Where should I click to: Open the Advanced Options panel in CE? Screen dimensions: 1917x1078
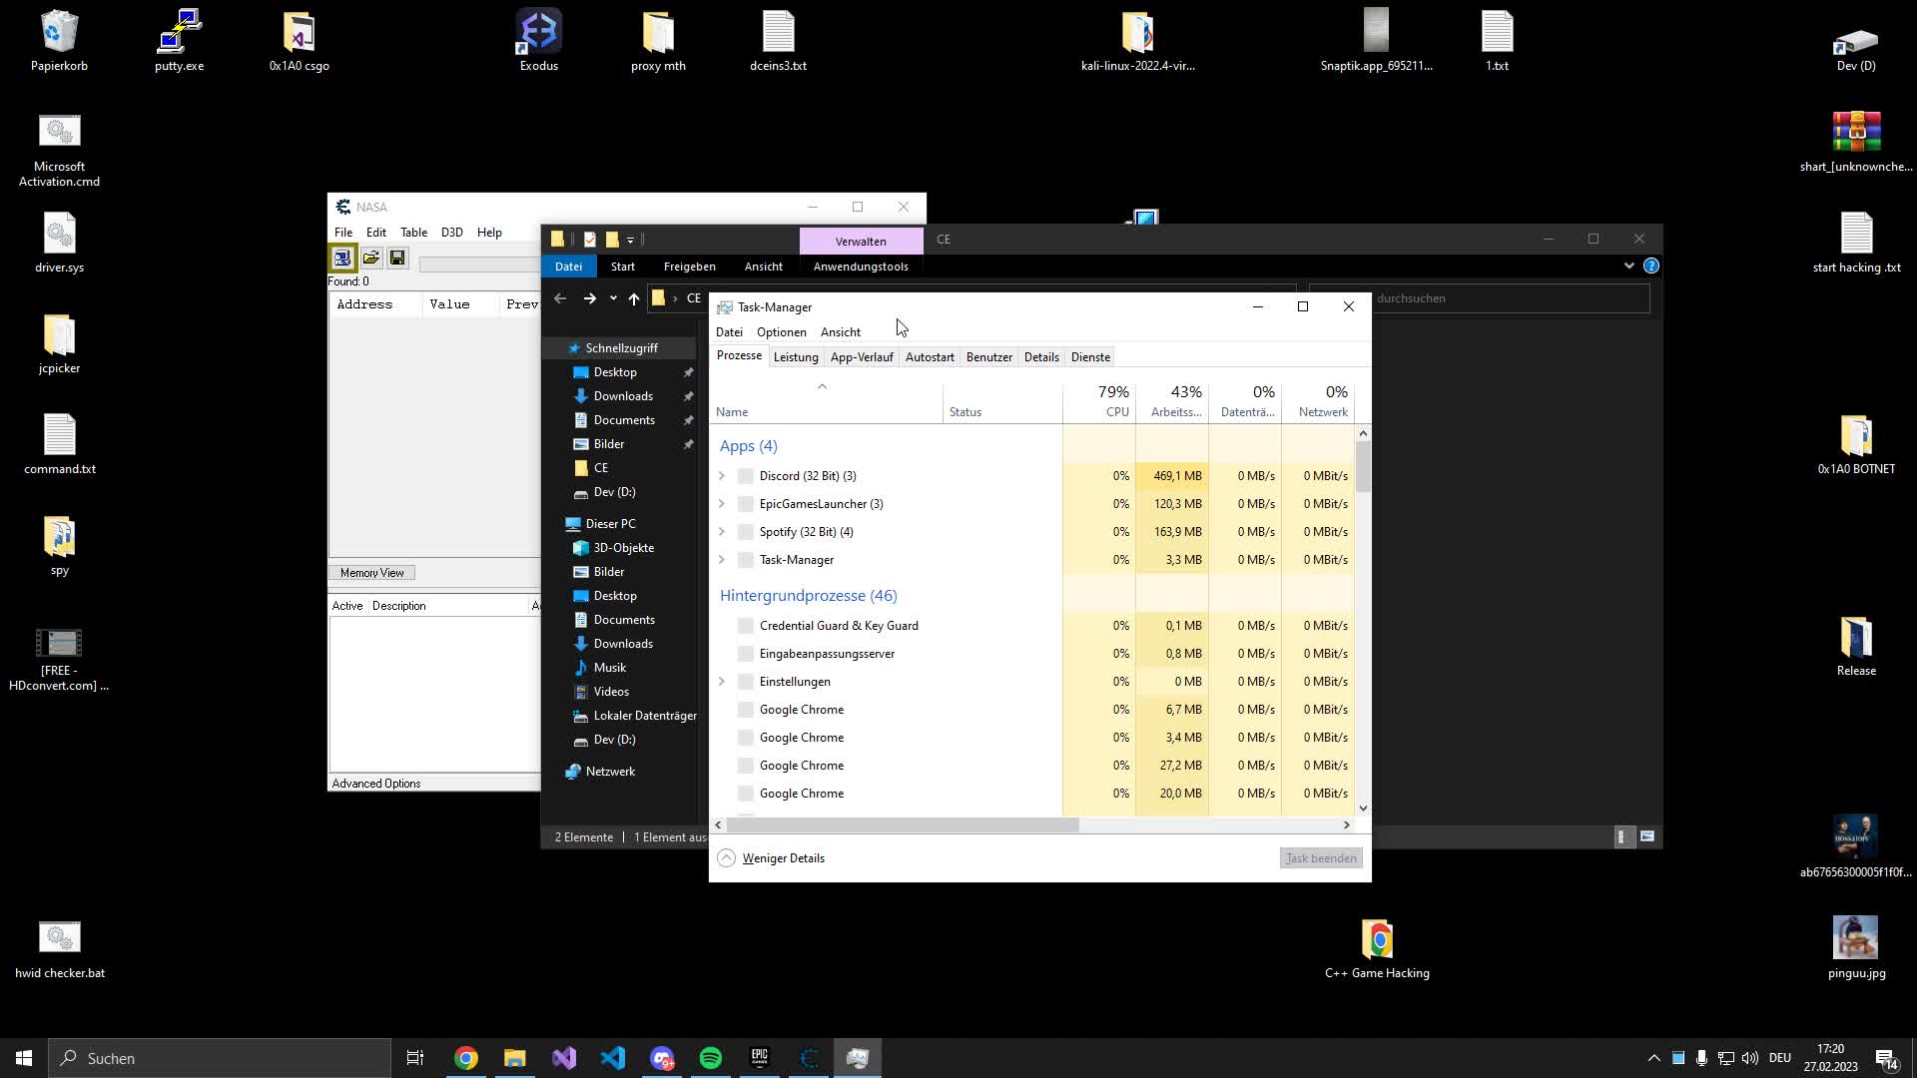click(x=376, y=784)
